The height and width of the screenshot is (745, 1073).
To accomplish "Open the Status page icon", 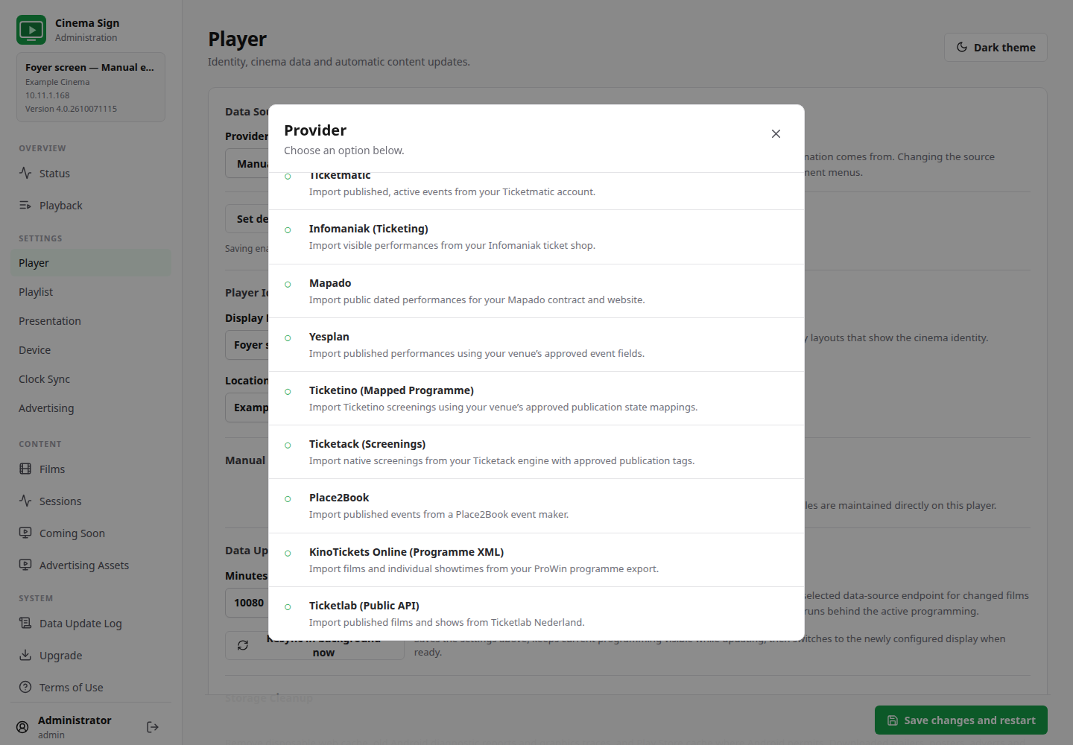I will pos(25,173).
